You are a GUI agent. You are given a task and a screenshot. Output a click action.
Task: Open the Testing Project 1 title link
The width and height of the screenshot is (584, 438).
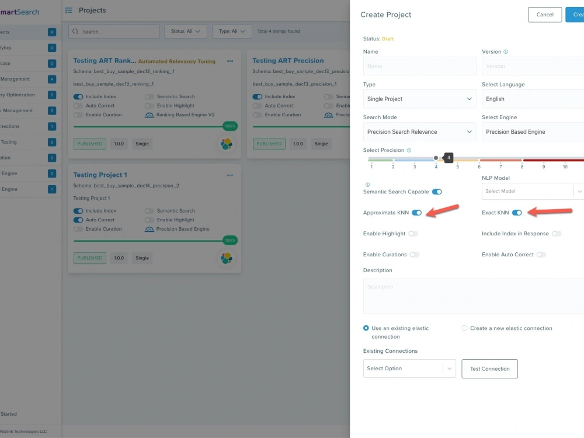point(100,175)
